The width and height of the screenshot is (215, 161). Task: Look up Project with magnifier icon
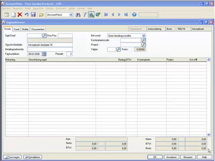pyautogui.click(x=144, y=45)
